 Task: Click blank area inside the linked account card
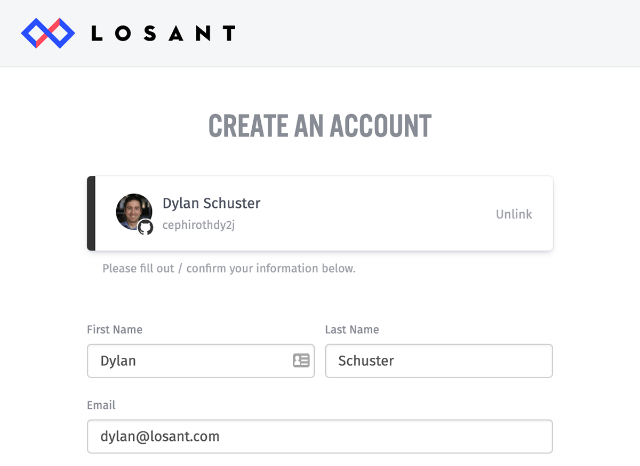[373, 213]
